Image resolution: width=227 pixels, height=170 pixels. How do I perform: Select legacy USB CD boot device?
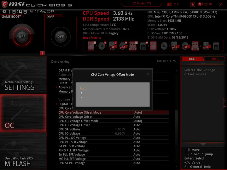185,46
